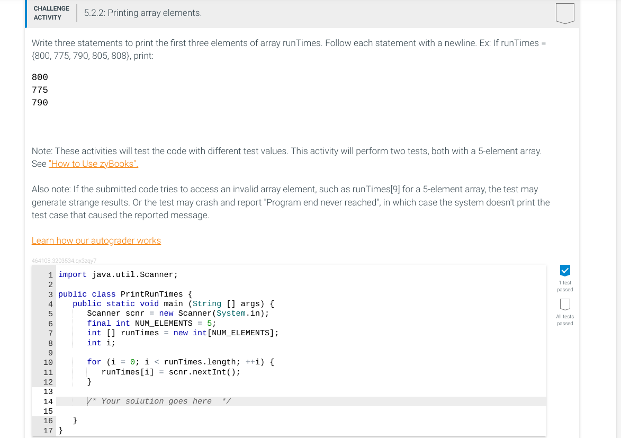Click 'Scanner scnr = new Scanner(System.in);' line
This screenshot has height=438, width=621.
click(178, 313)
